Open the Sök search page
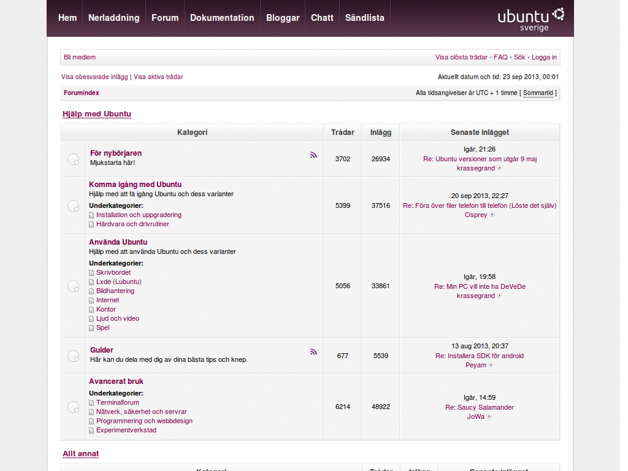Image resolution: width=628 pixels, height=471 pixels. [519, 57]
